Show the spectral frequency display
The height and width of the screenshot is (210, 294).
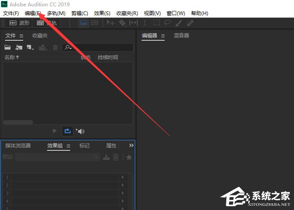pos(84,23)
